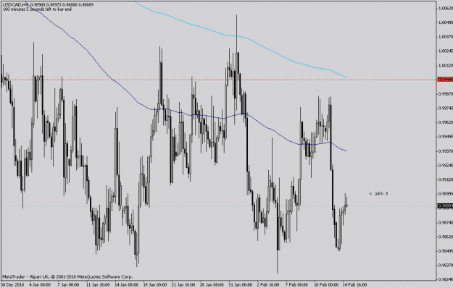Image resolution: width=453 pixels, height=288 pixels.
Task: Click the 19 Jan 00:00 time label
Action: click(x=155, y=285)
